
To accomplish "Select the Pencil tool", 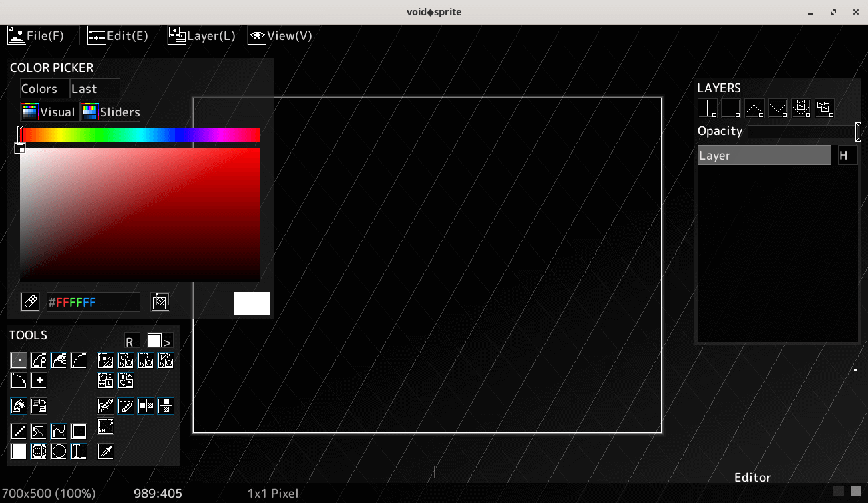I will coord(19,361).
